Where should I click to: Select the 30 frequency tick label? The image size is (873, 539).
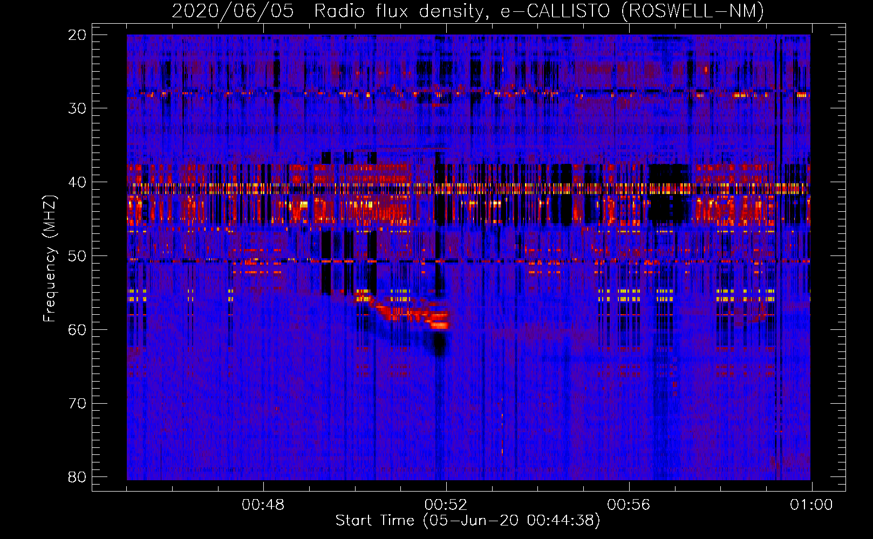77,108
